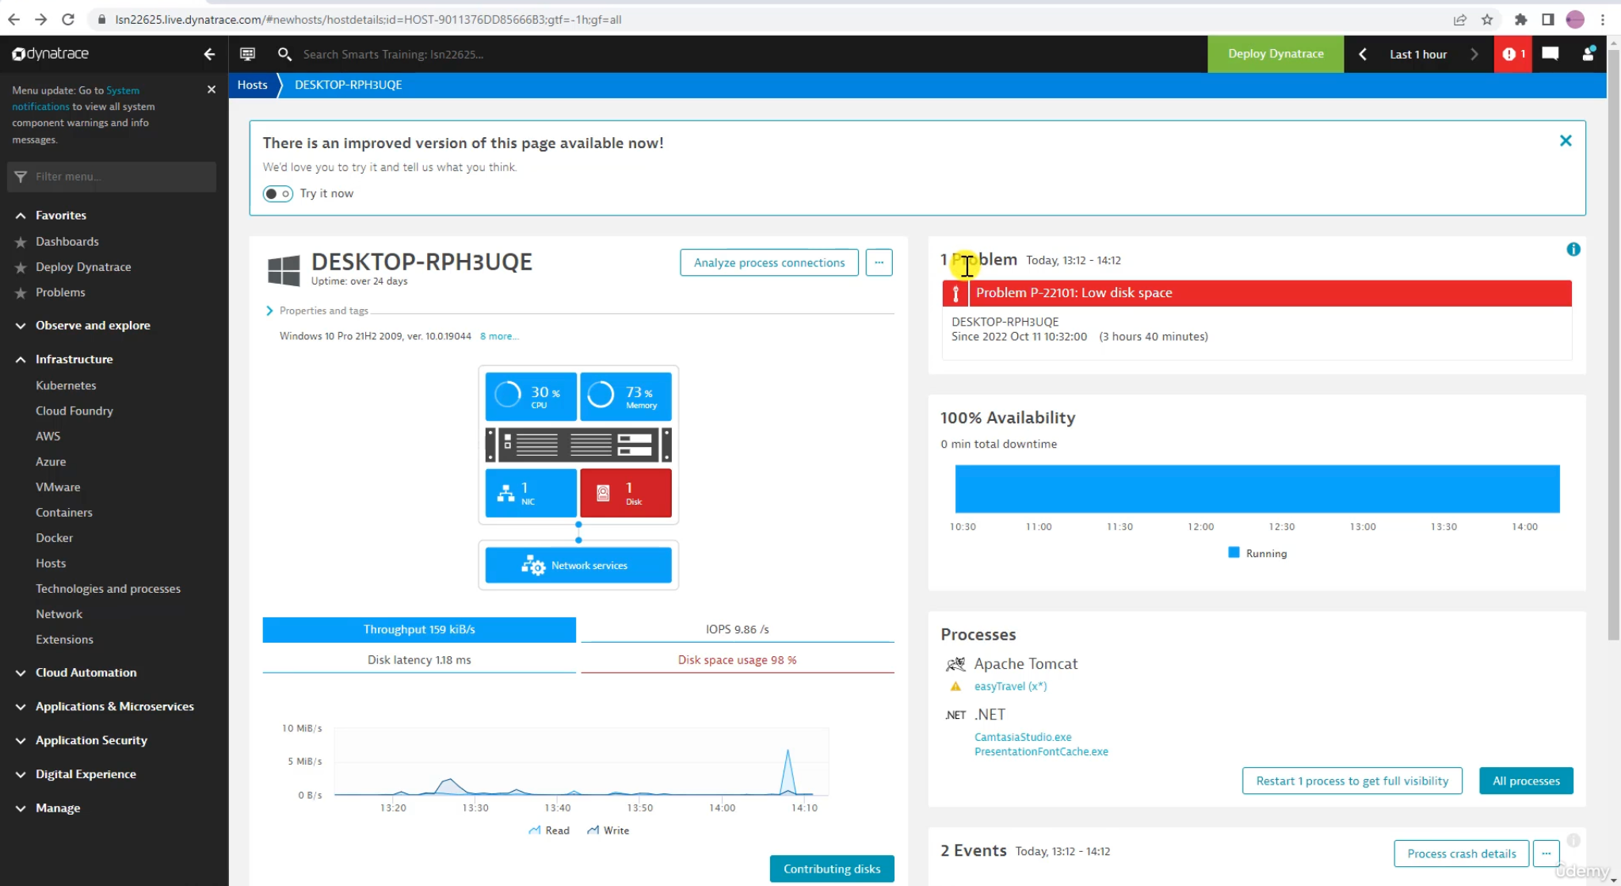The image size is (1621, 886).
Task: Open the user account icon
Action: 1588,54
